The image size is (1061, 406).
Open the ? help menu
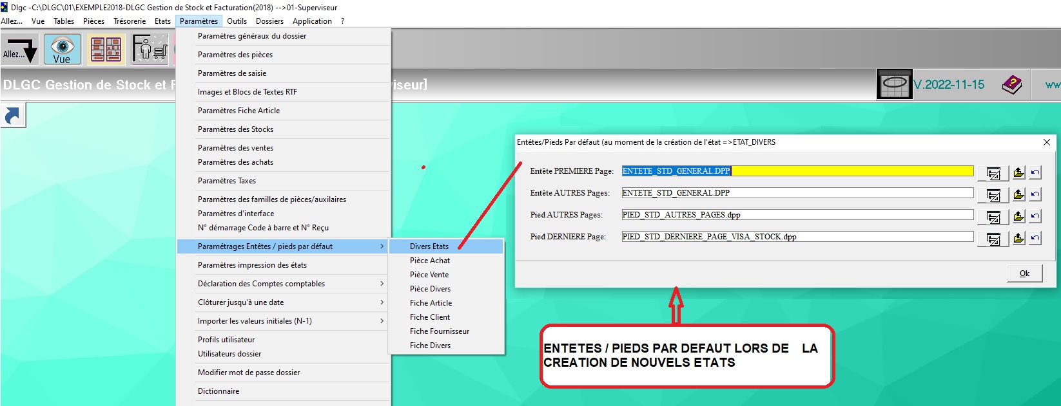click(x=342, y=21)
